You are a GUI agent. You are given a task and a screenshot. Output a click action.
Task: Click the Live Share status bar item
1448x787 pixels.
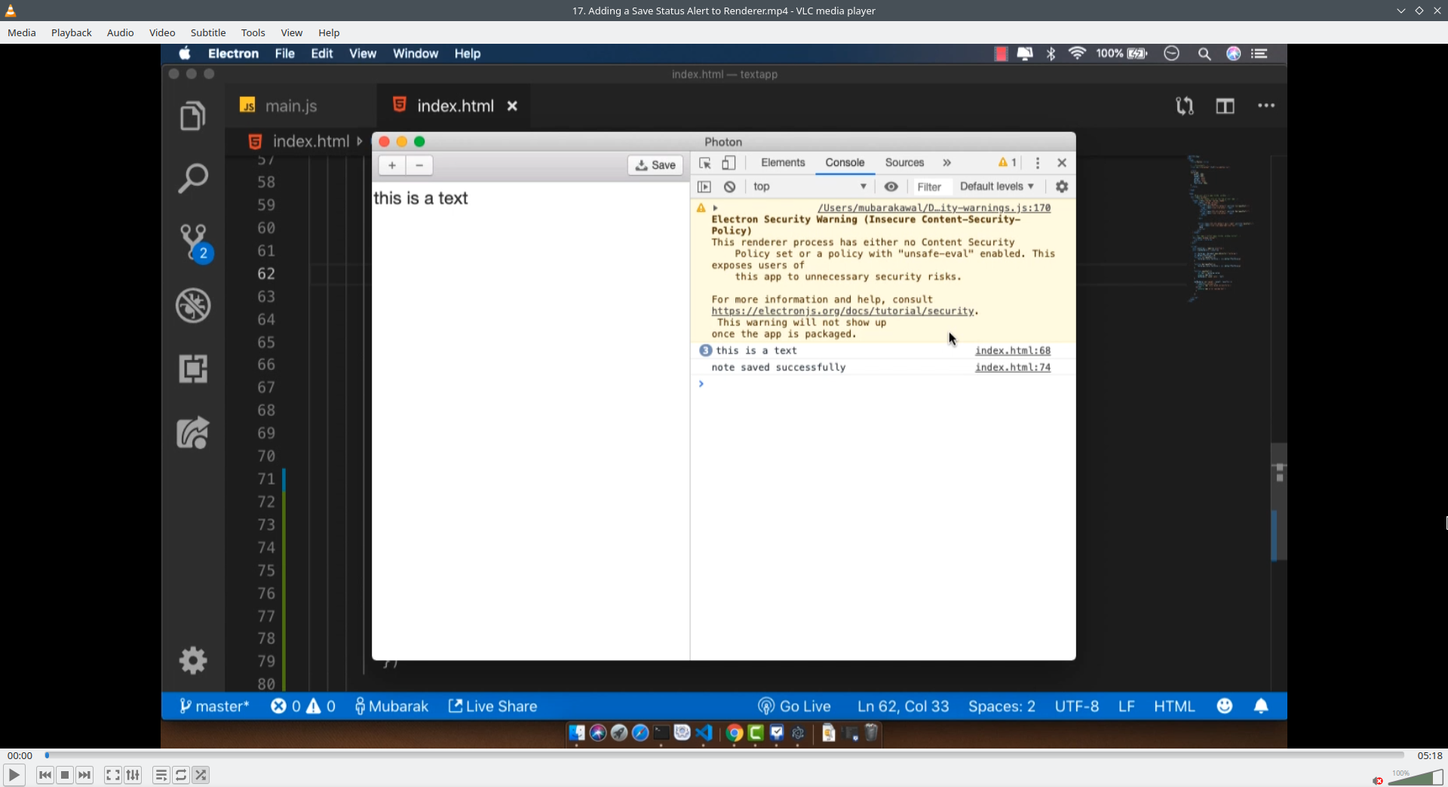[493, 706]
